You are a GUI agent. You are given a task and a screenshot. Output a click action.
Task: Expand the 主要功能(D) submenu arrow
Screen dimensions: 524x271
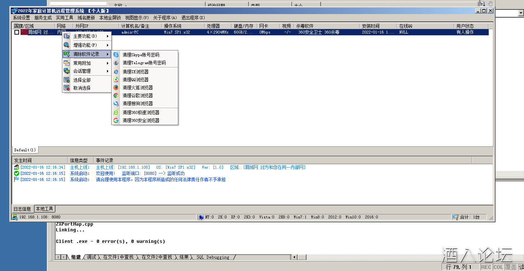click(x=108, y=36)
